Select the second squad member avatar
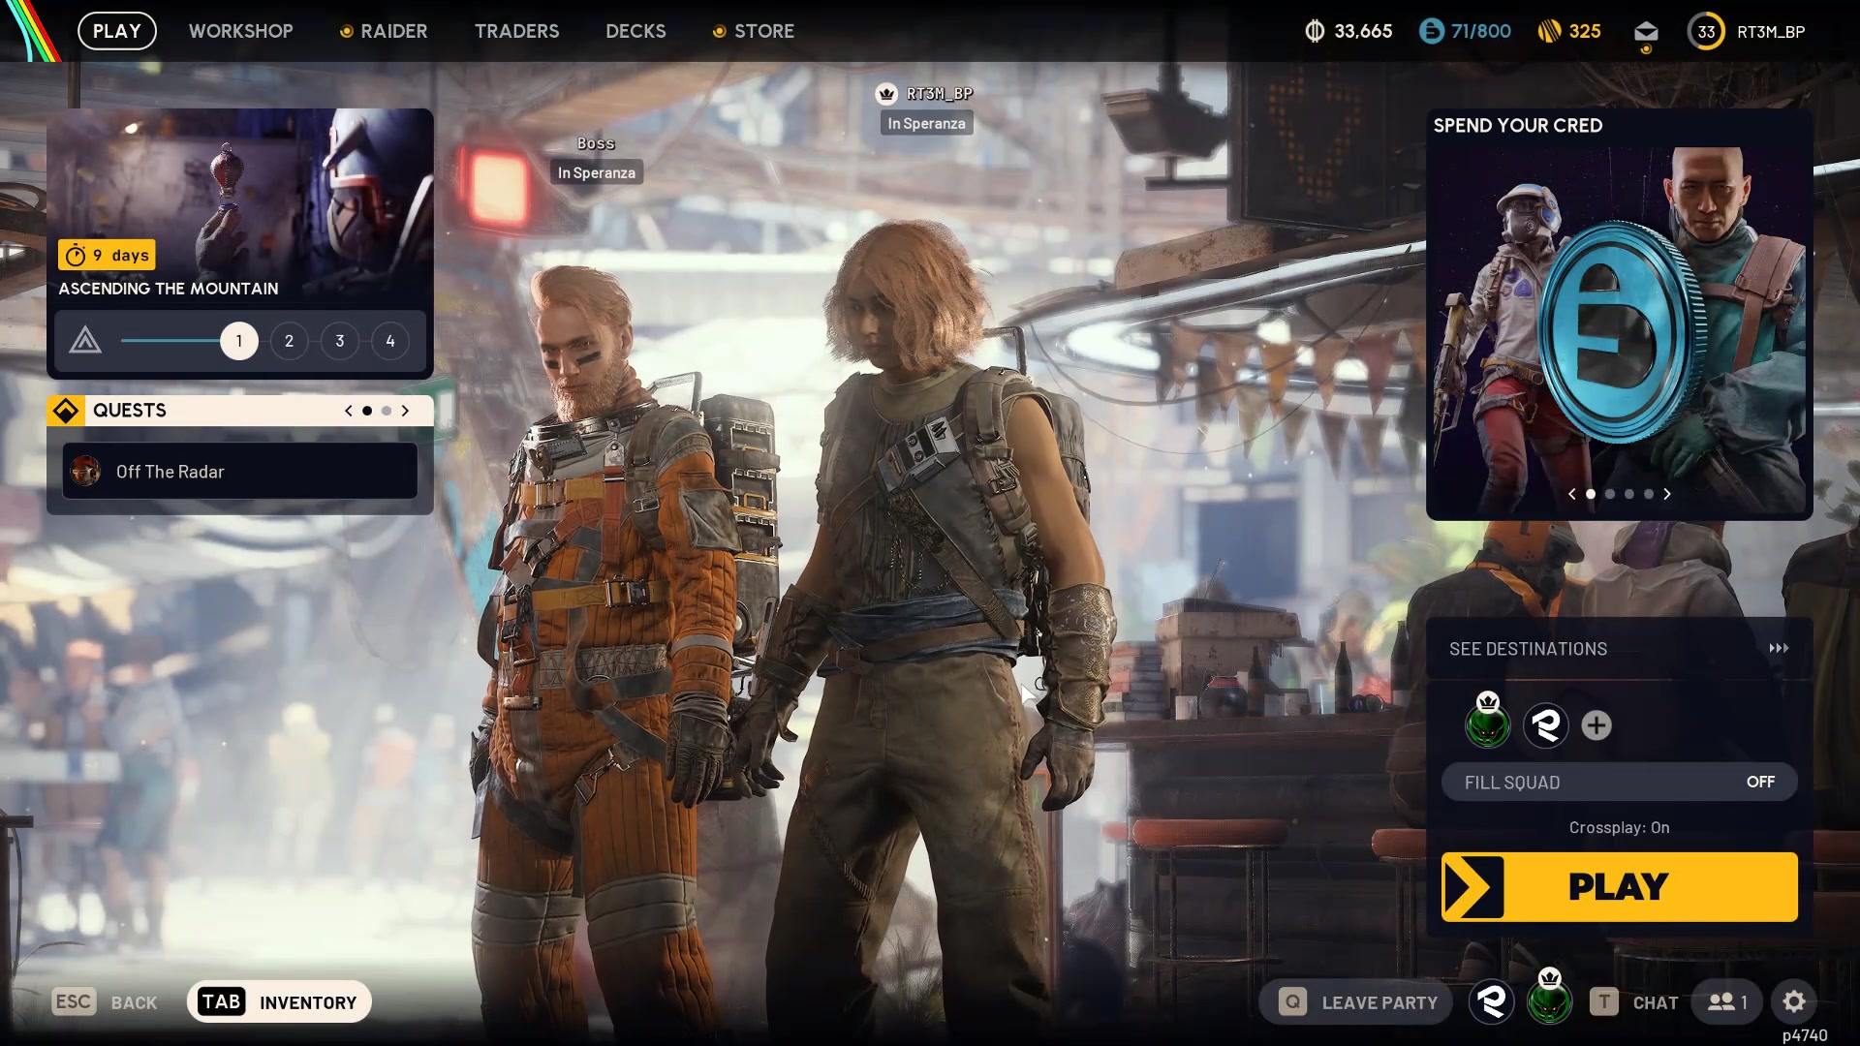The image size is (1860, 1046). pyautogui.click(x=1546, y=725)
